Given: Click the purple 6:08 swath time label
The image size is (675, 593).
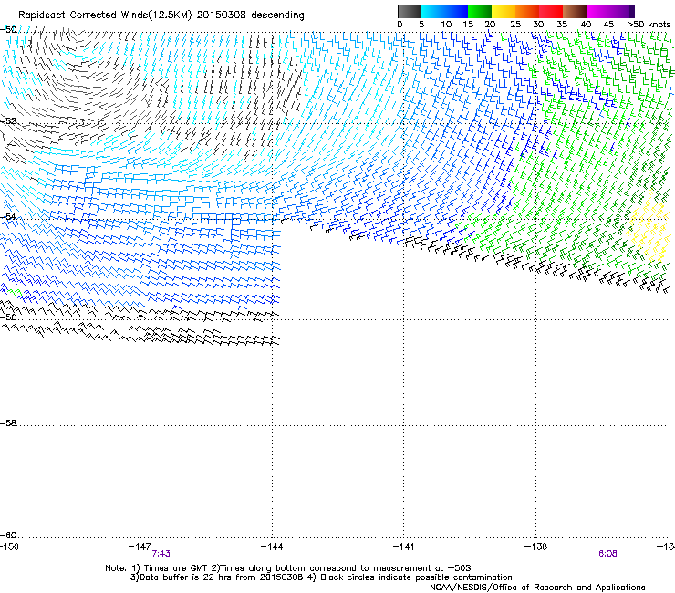Looking at the screenshot, I should click(607, 554).
